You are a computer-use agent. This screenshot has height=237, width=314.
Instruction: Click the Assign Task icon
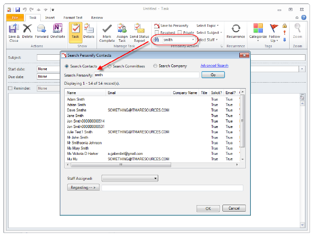click(x=122, y=30)
